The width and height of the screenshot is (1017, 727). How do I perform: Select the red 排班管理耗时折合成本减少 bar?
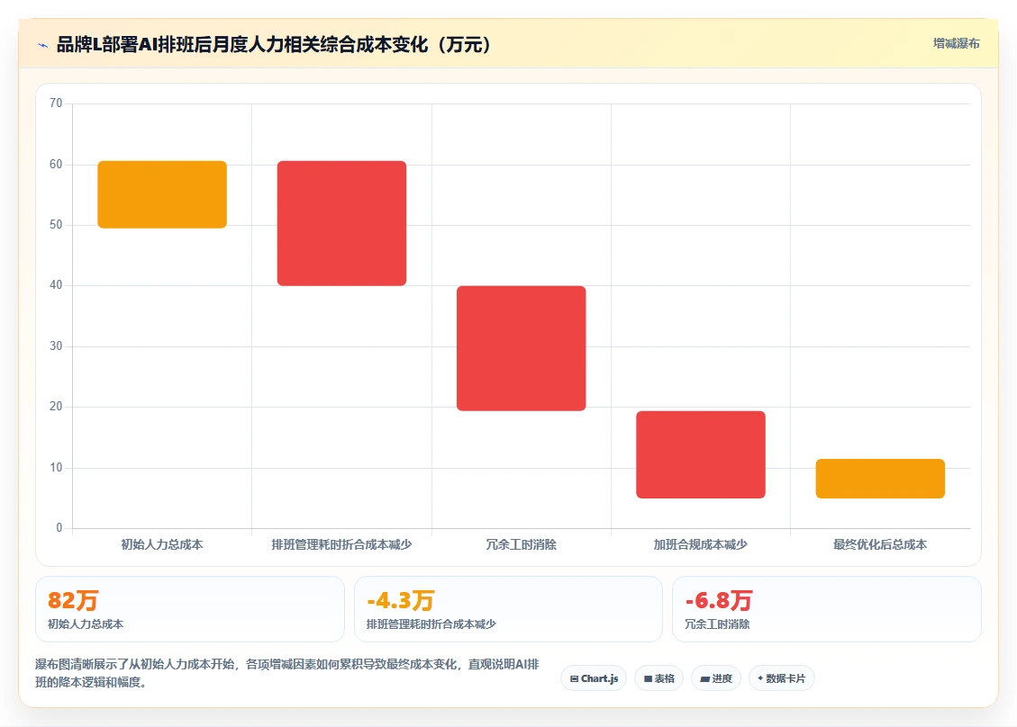pyautogui.click(x=341, y=223)
